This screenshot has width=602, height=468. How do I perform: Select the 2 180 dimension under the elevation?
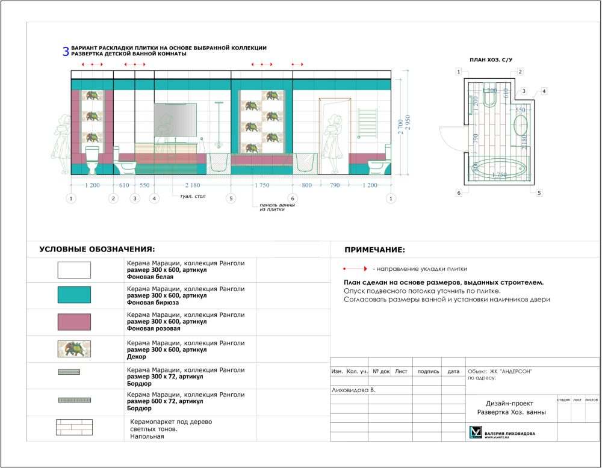tap(193, 186)
